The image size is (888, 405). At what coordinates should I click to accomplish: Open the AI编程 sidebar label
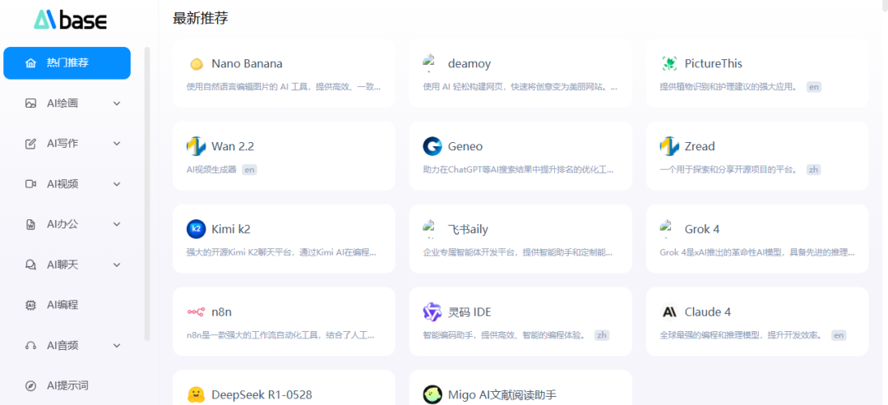pos(62,306)
